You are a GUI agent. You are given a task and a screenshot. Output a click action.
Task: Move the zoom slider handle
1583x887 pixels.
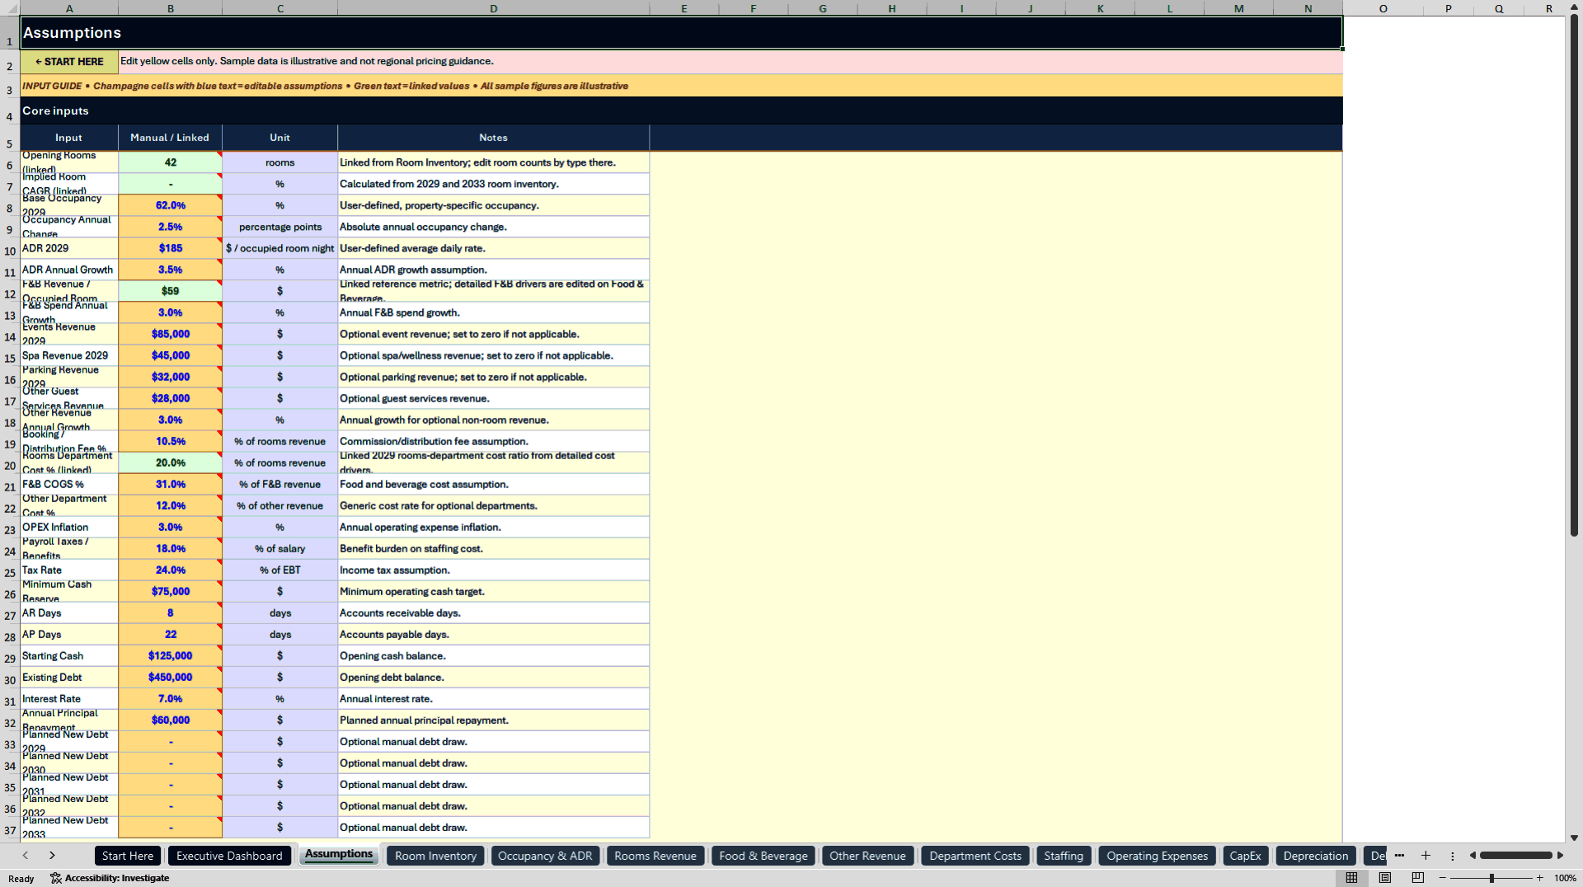(x=1491, y=878)
